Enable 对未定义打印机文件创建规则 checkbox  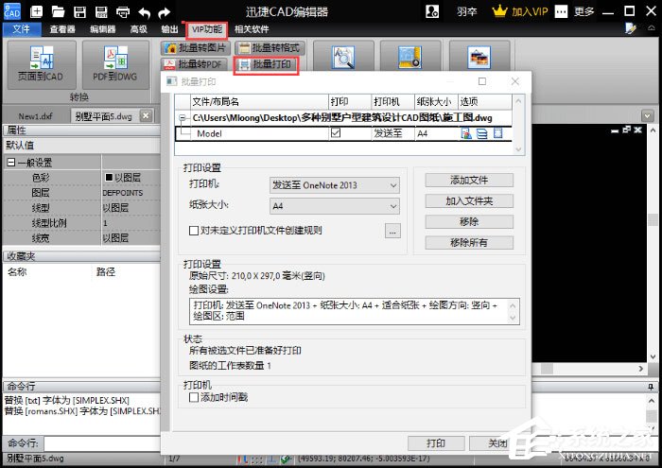(194, 230)
